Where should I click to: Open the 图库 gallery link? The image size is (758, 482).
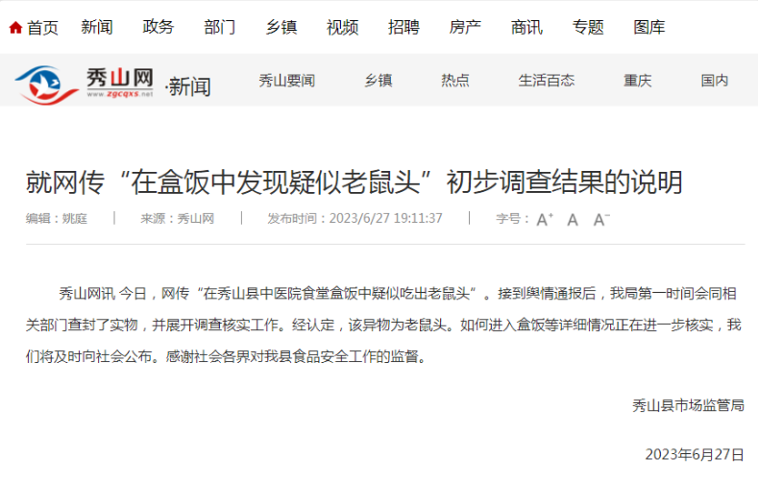(x=649, y=27)
